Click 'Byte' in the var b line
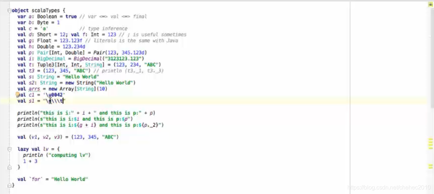 [x=43, y=23]
